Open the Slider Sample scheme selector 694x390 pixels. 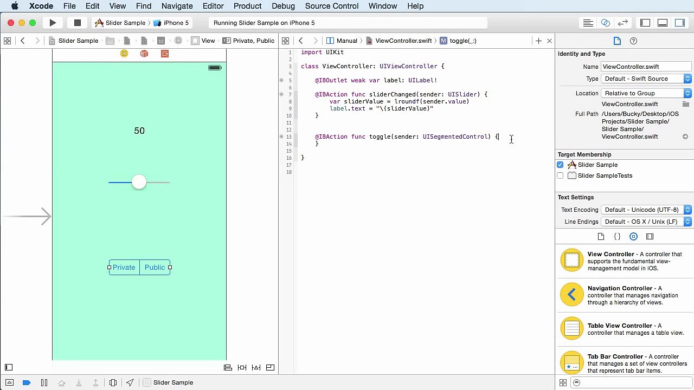point(120,23)
